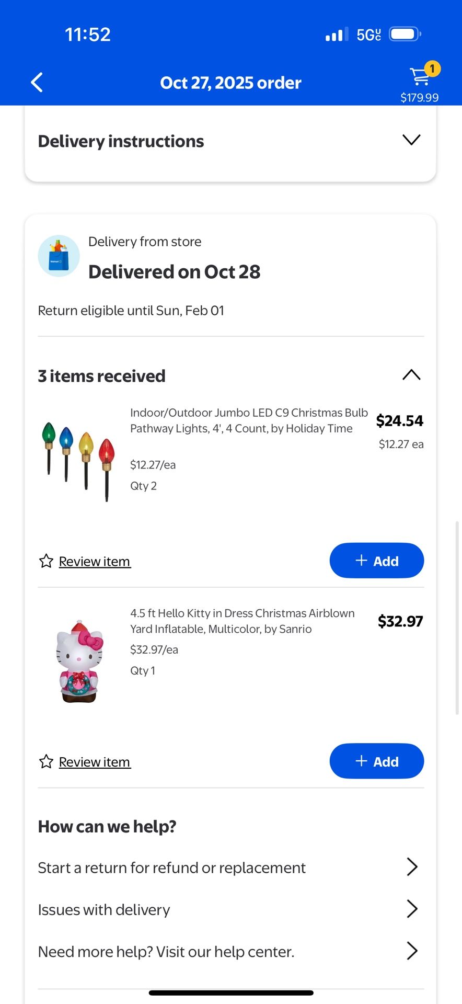Screen dimensions: 462x1004
Task: Open Issues with delivery option
Action: click(x=230, y=909)
